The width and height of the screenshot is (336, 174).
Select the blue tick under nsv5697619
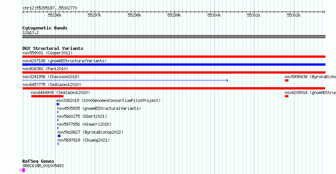[58, 144]
